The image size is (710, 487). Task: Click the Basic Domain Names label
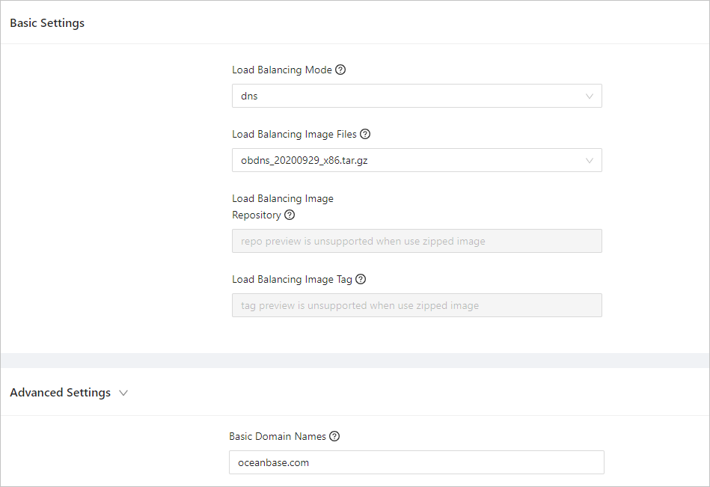click(x=278, y=436)
